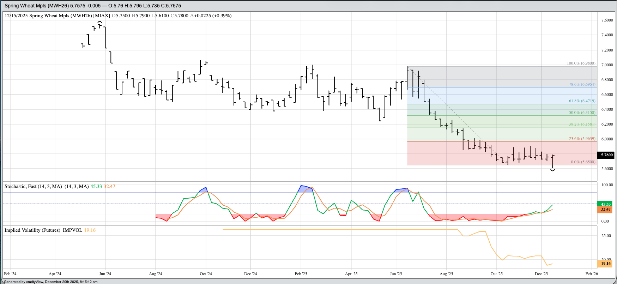Select the 100.0% (6.9800) Fibonacci level label

(x=581, y=63)
